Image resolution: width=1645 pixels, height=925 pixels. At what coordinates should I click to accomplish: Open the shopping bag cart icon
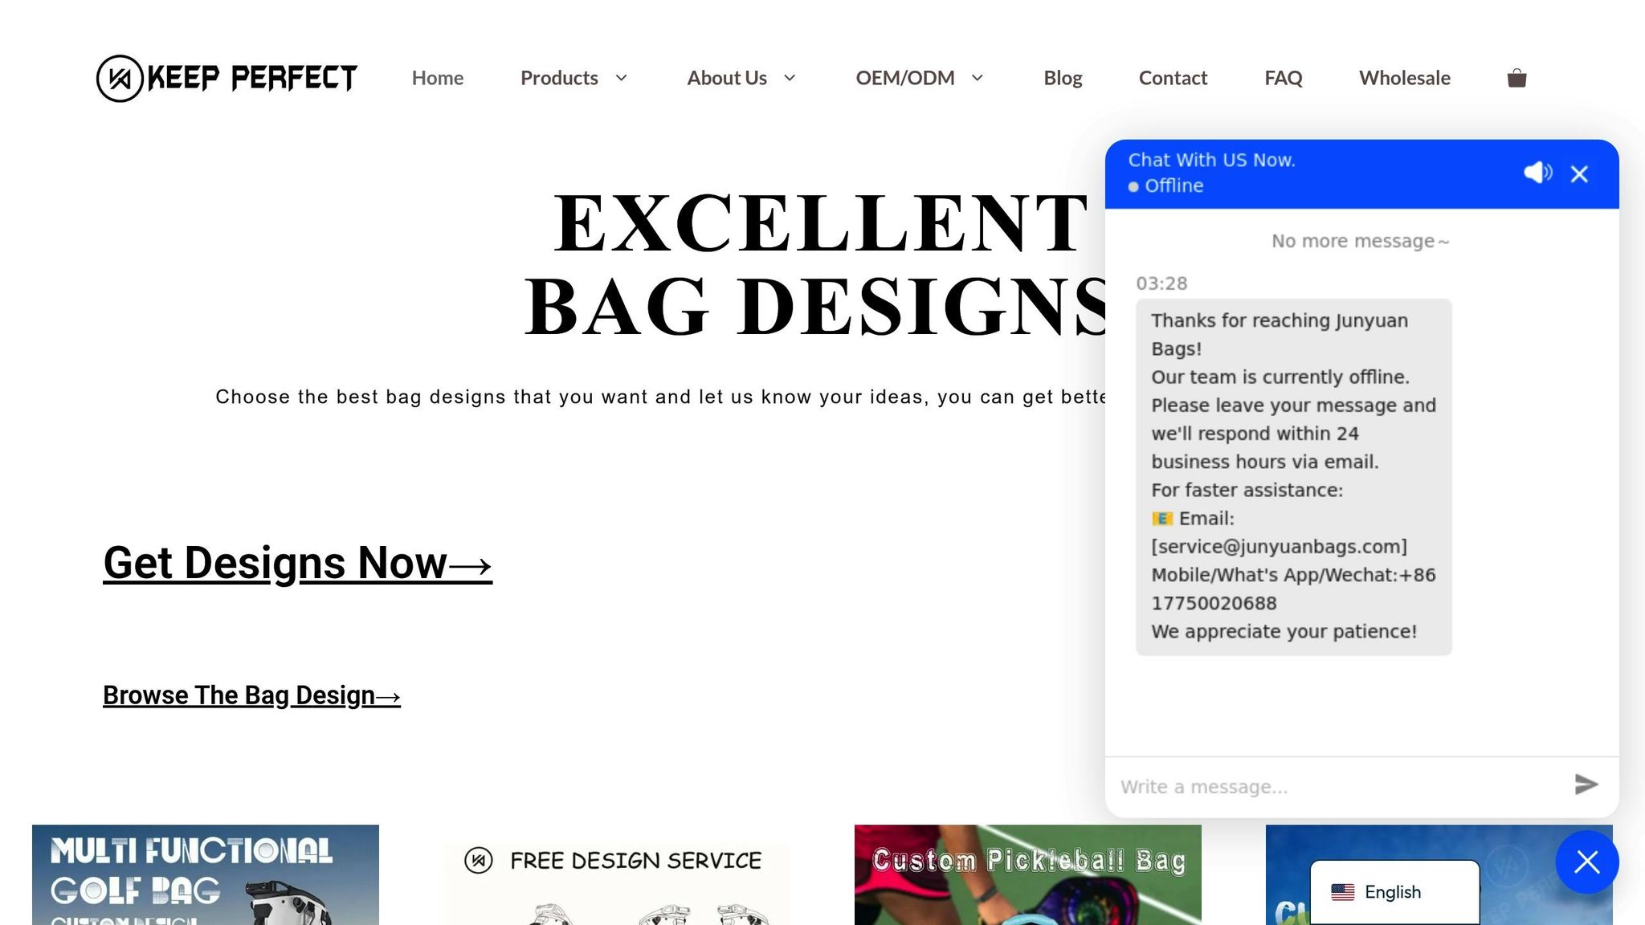point(1516,78)
